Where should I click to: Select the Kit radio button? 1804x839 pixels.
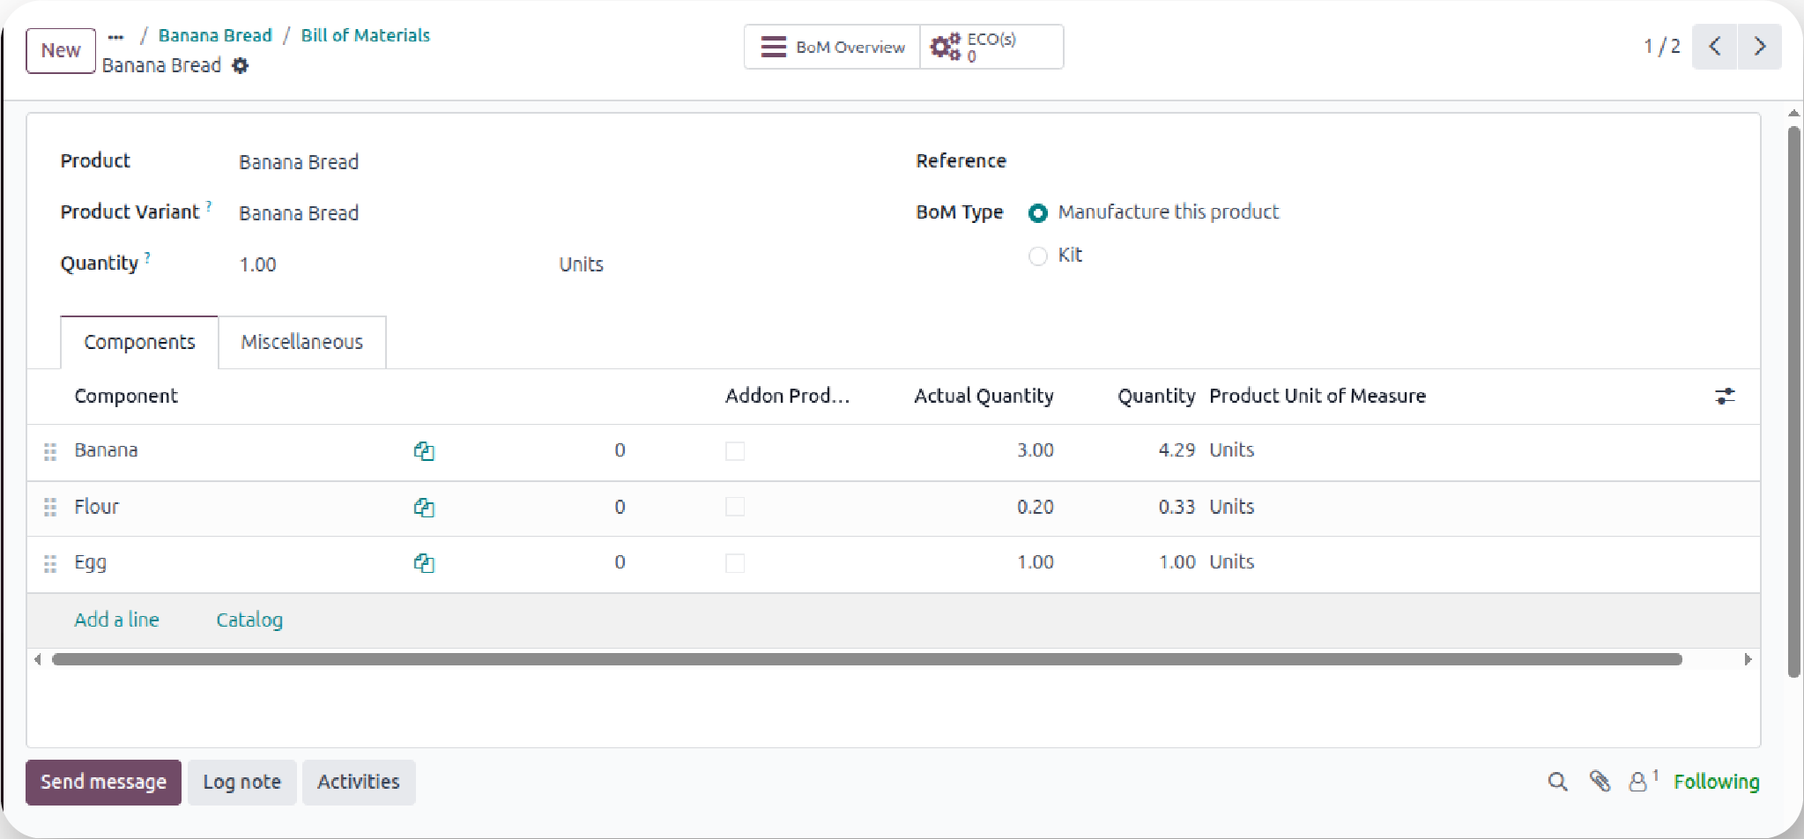point(1038,256)
